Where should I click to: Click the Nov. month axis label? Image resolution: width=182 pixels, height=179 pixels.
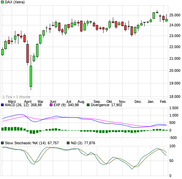pos(123,102)
